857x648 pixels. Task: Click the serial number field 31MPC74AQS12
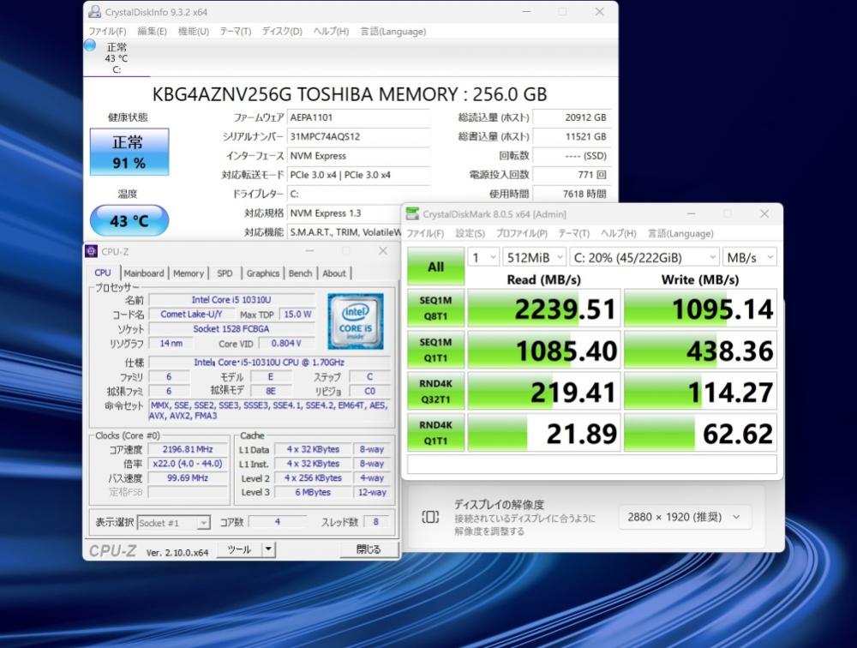coord(358,136)
